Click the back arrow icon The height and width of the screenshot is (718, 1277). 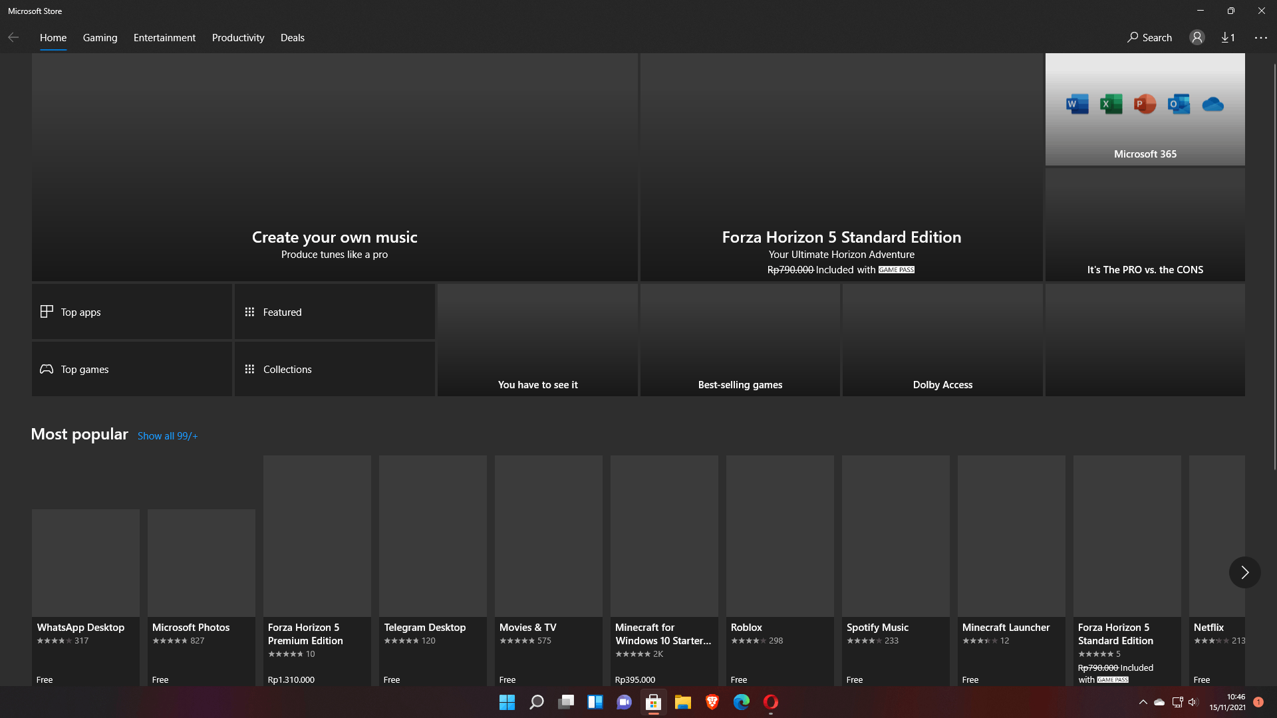tap(13, 38)
